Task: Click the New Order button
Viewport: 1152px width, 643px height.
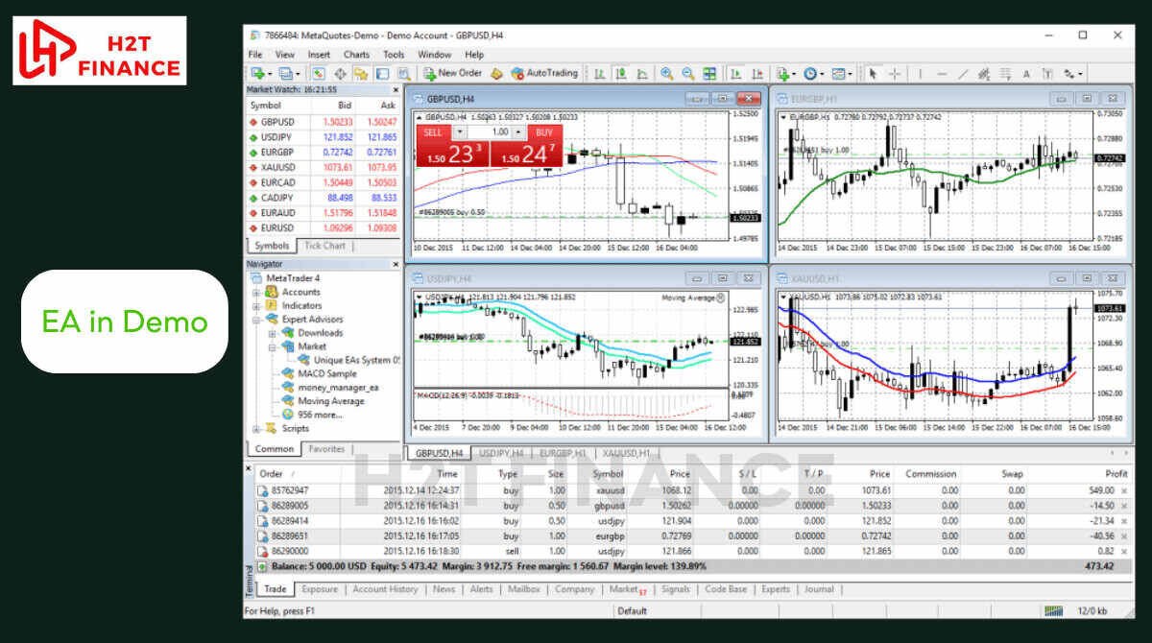Action: click(452, 73)
